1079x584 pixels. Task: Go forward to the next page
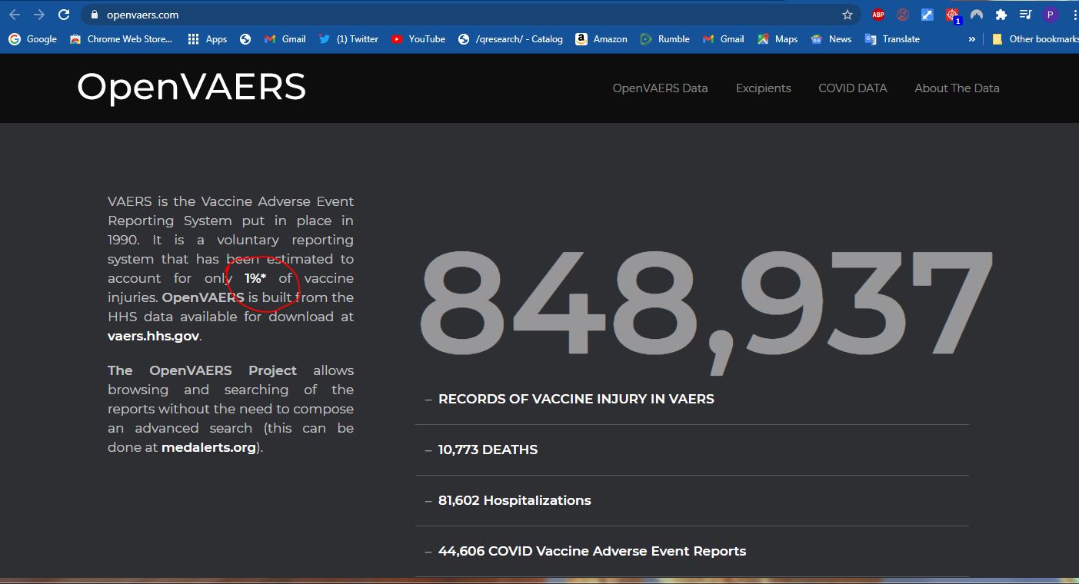pos(39,15)
